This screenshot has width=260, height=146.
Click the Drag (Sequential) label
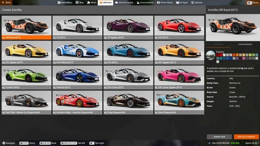click(x=116, y=112)
